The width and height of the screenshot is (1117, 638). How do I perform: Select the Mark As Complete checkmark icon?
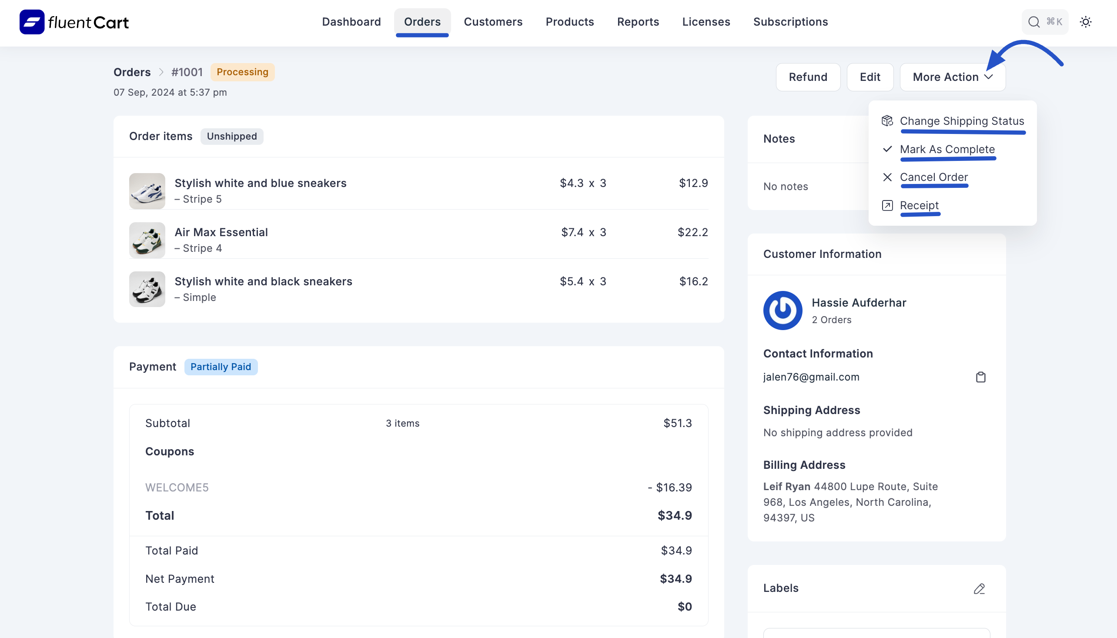[887, 149]
